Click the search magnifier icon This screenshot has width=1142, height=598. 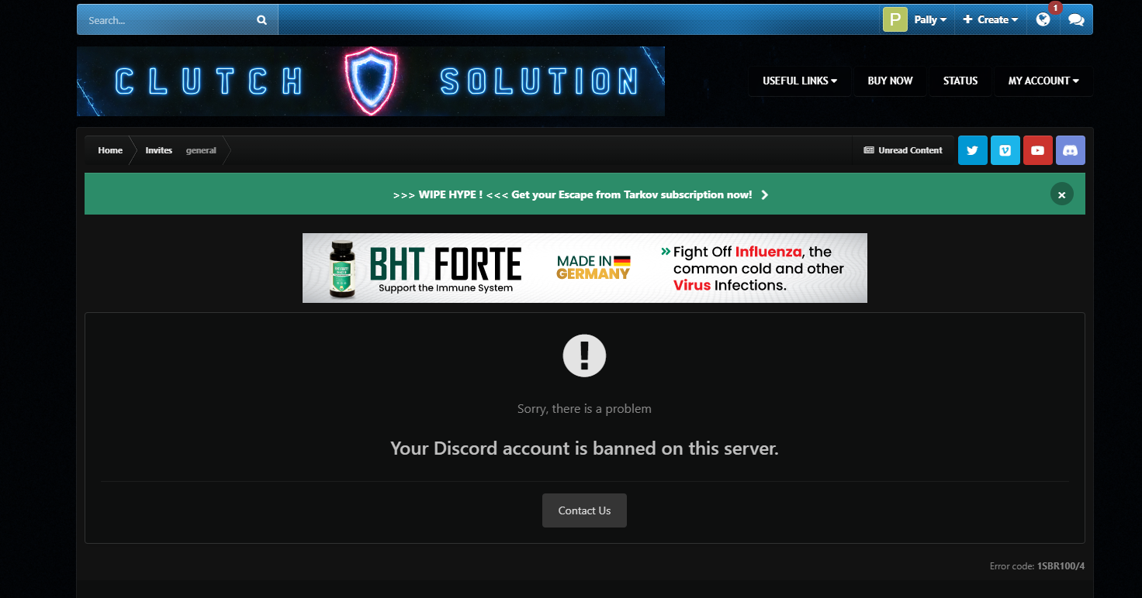[261, 20]
